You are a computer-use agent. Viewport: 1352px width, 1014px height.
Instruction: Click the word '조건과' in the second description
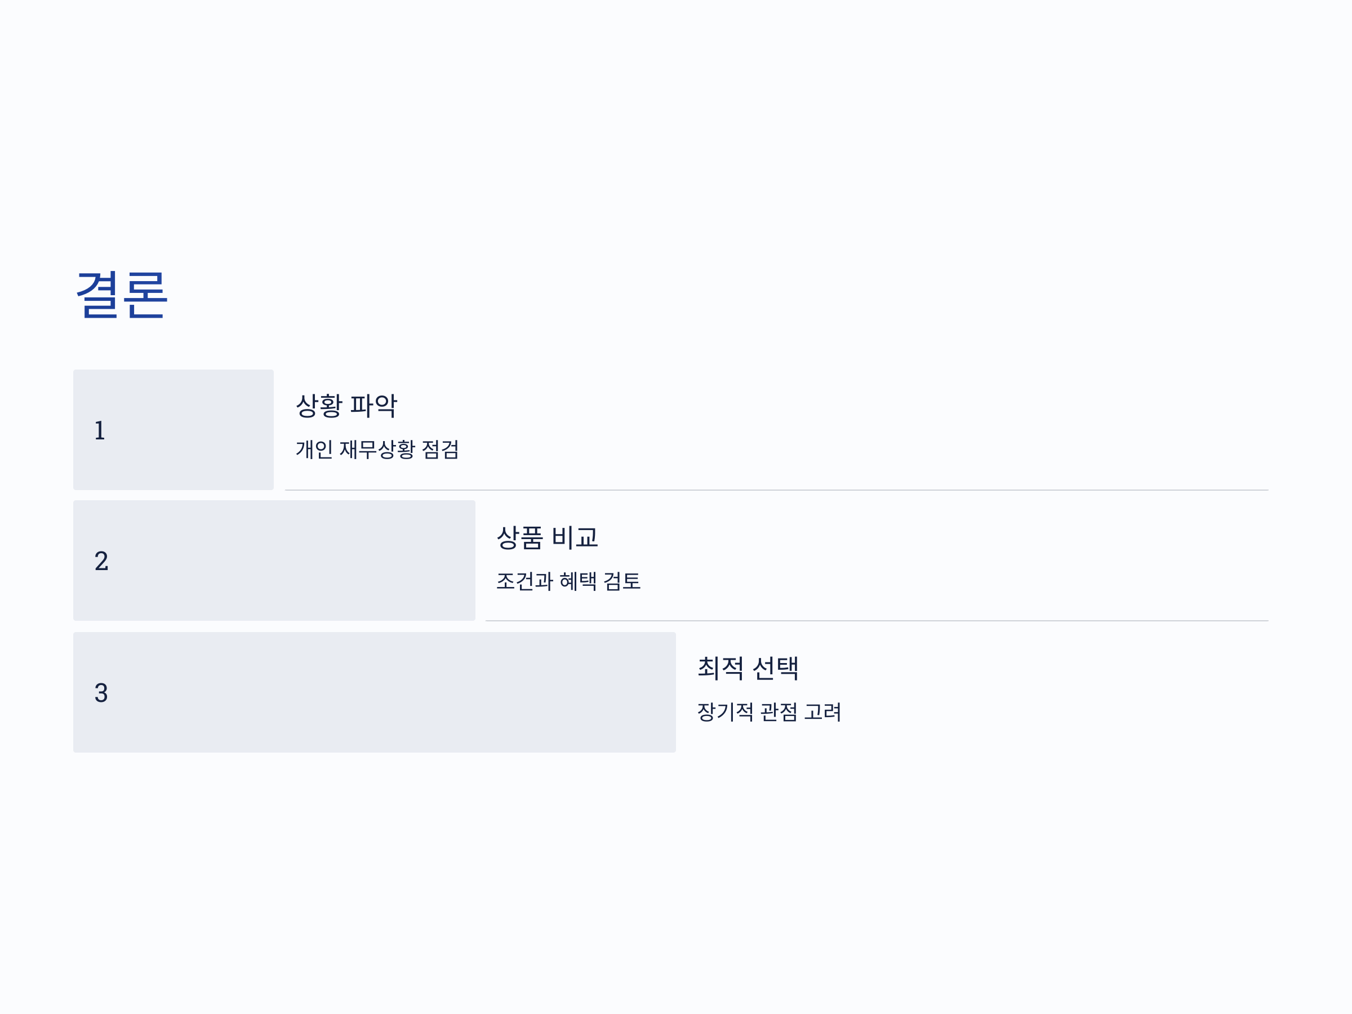(524, 581)
